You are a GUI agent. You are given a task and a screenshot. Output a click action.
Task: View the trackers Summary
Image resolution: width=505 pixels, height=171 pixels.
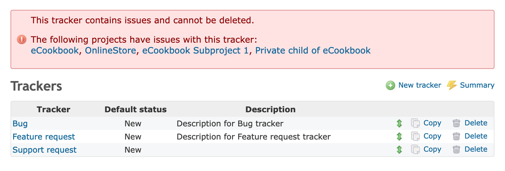coord(477,85)
